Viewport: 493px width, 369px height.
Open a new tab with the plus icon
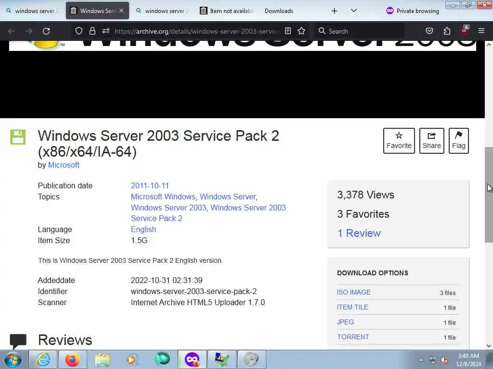tap(334, 11)
